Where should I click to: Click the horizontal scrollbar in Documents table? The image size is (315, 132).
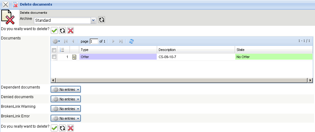click(x=181, y=80)
